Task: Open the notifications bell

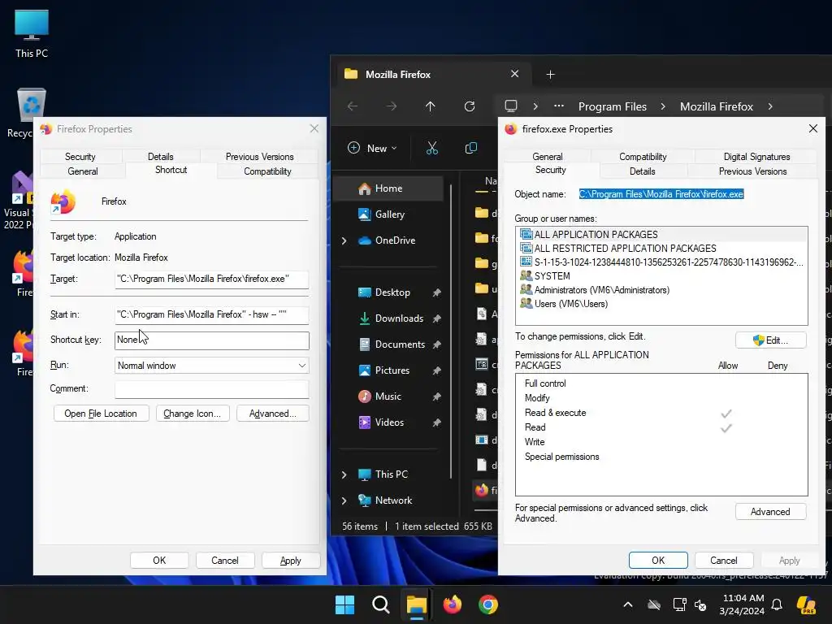Action: coord(777,604)
